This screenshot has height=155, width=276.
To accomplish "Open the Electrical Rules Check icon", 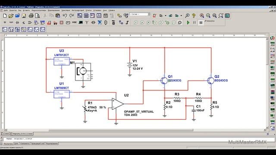I will [x=154, y=15].
